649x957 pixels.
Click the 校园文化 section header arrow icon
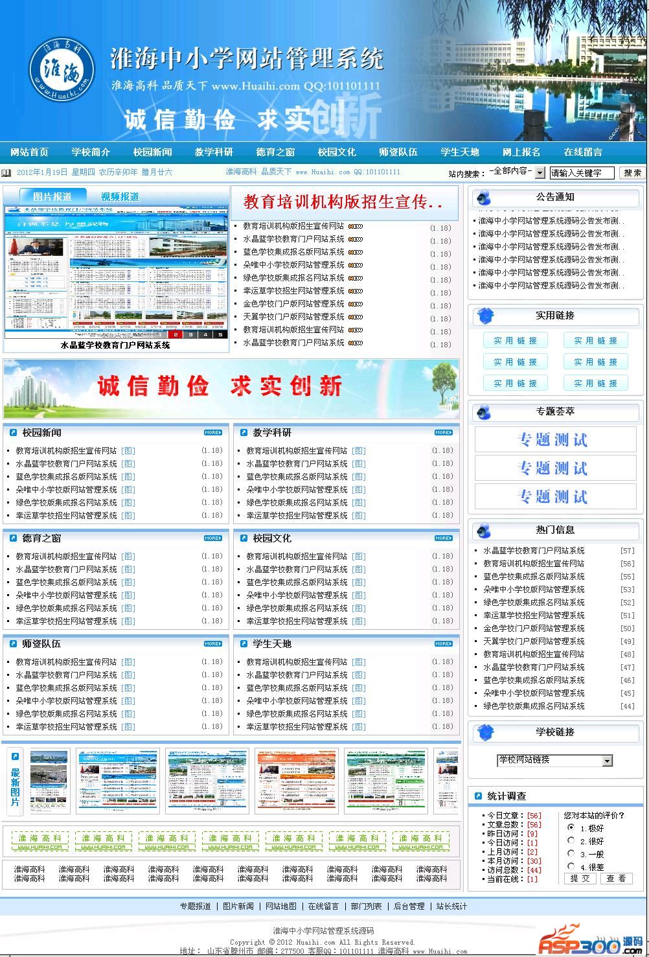(244, 538)
